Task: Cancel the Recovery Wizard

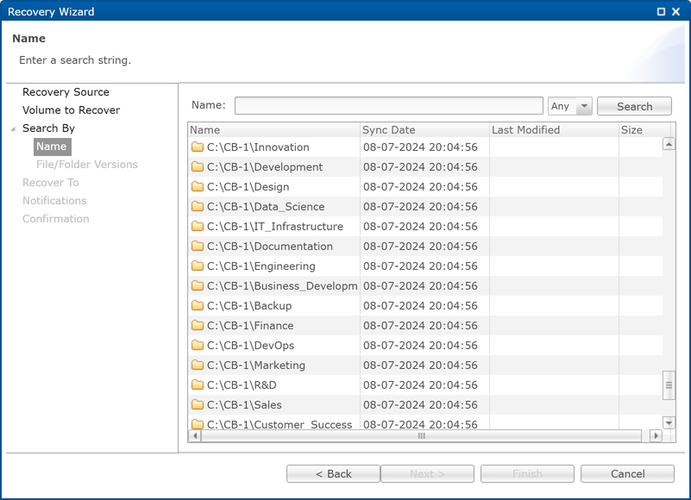Action: (x=627, y=473)
